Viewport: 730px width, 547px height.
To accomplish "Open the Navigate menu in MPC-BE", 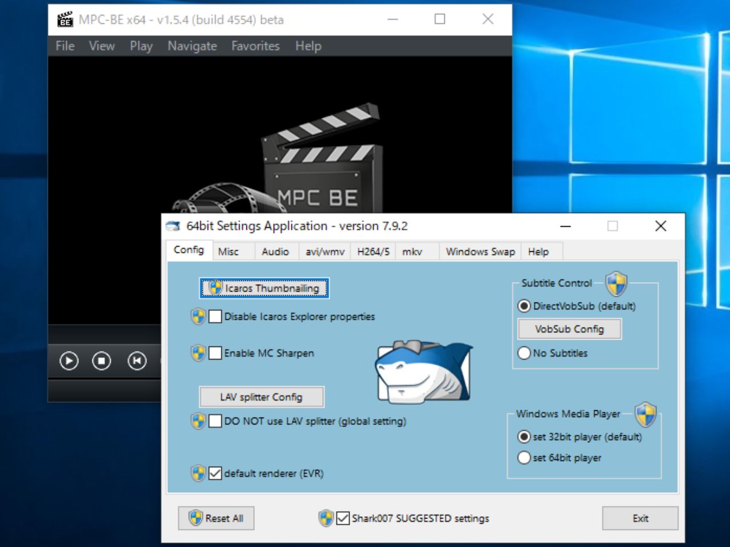I will point(192,46).
